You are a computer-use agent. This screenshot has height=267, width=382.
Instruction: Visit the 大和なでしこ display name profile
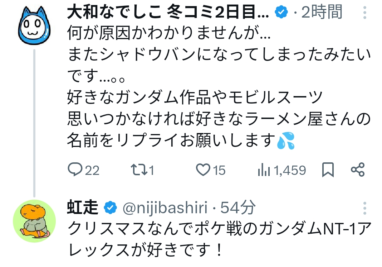168,13
